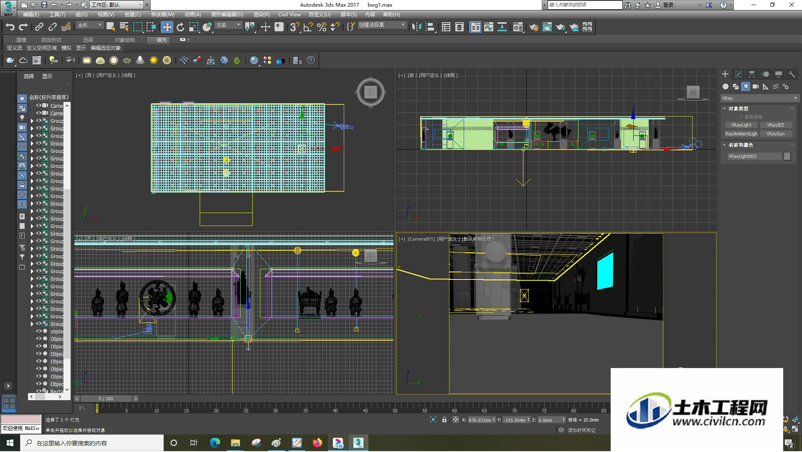The image size is (802, 452).
Task: Open Render Setup dialog
Action: 534,27
